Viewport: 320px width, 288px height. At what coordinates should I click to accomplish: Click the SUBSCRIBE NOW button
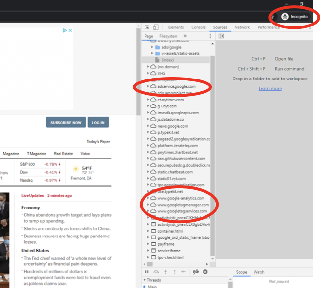pos(66,122)
